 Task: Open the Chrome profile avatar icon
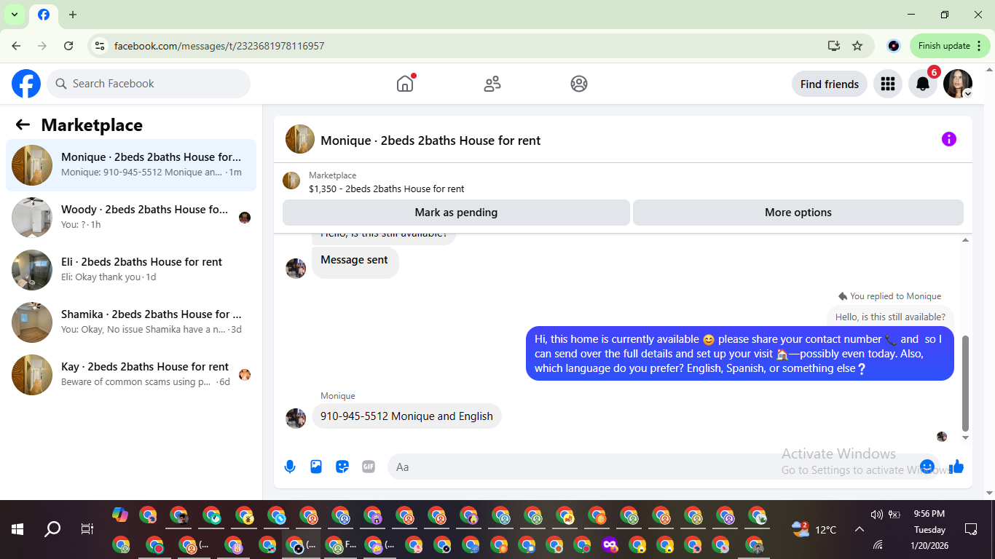click(x=894, y=46)
